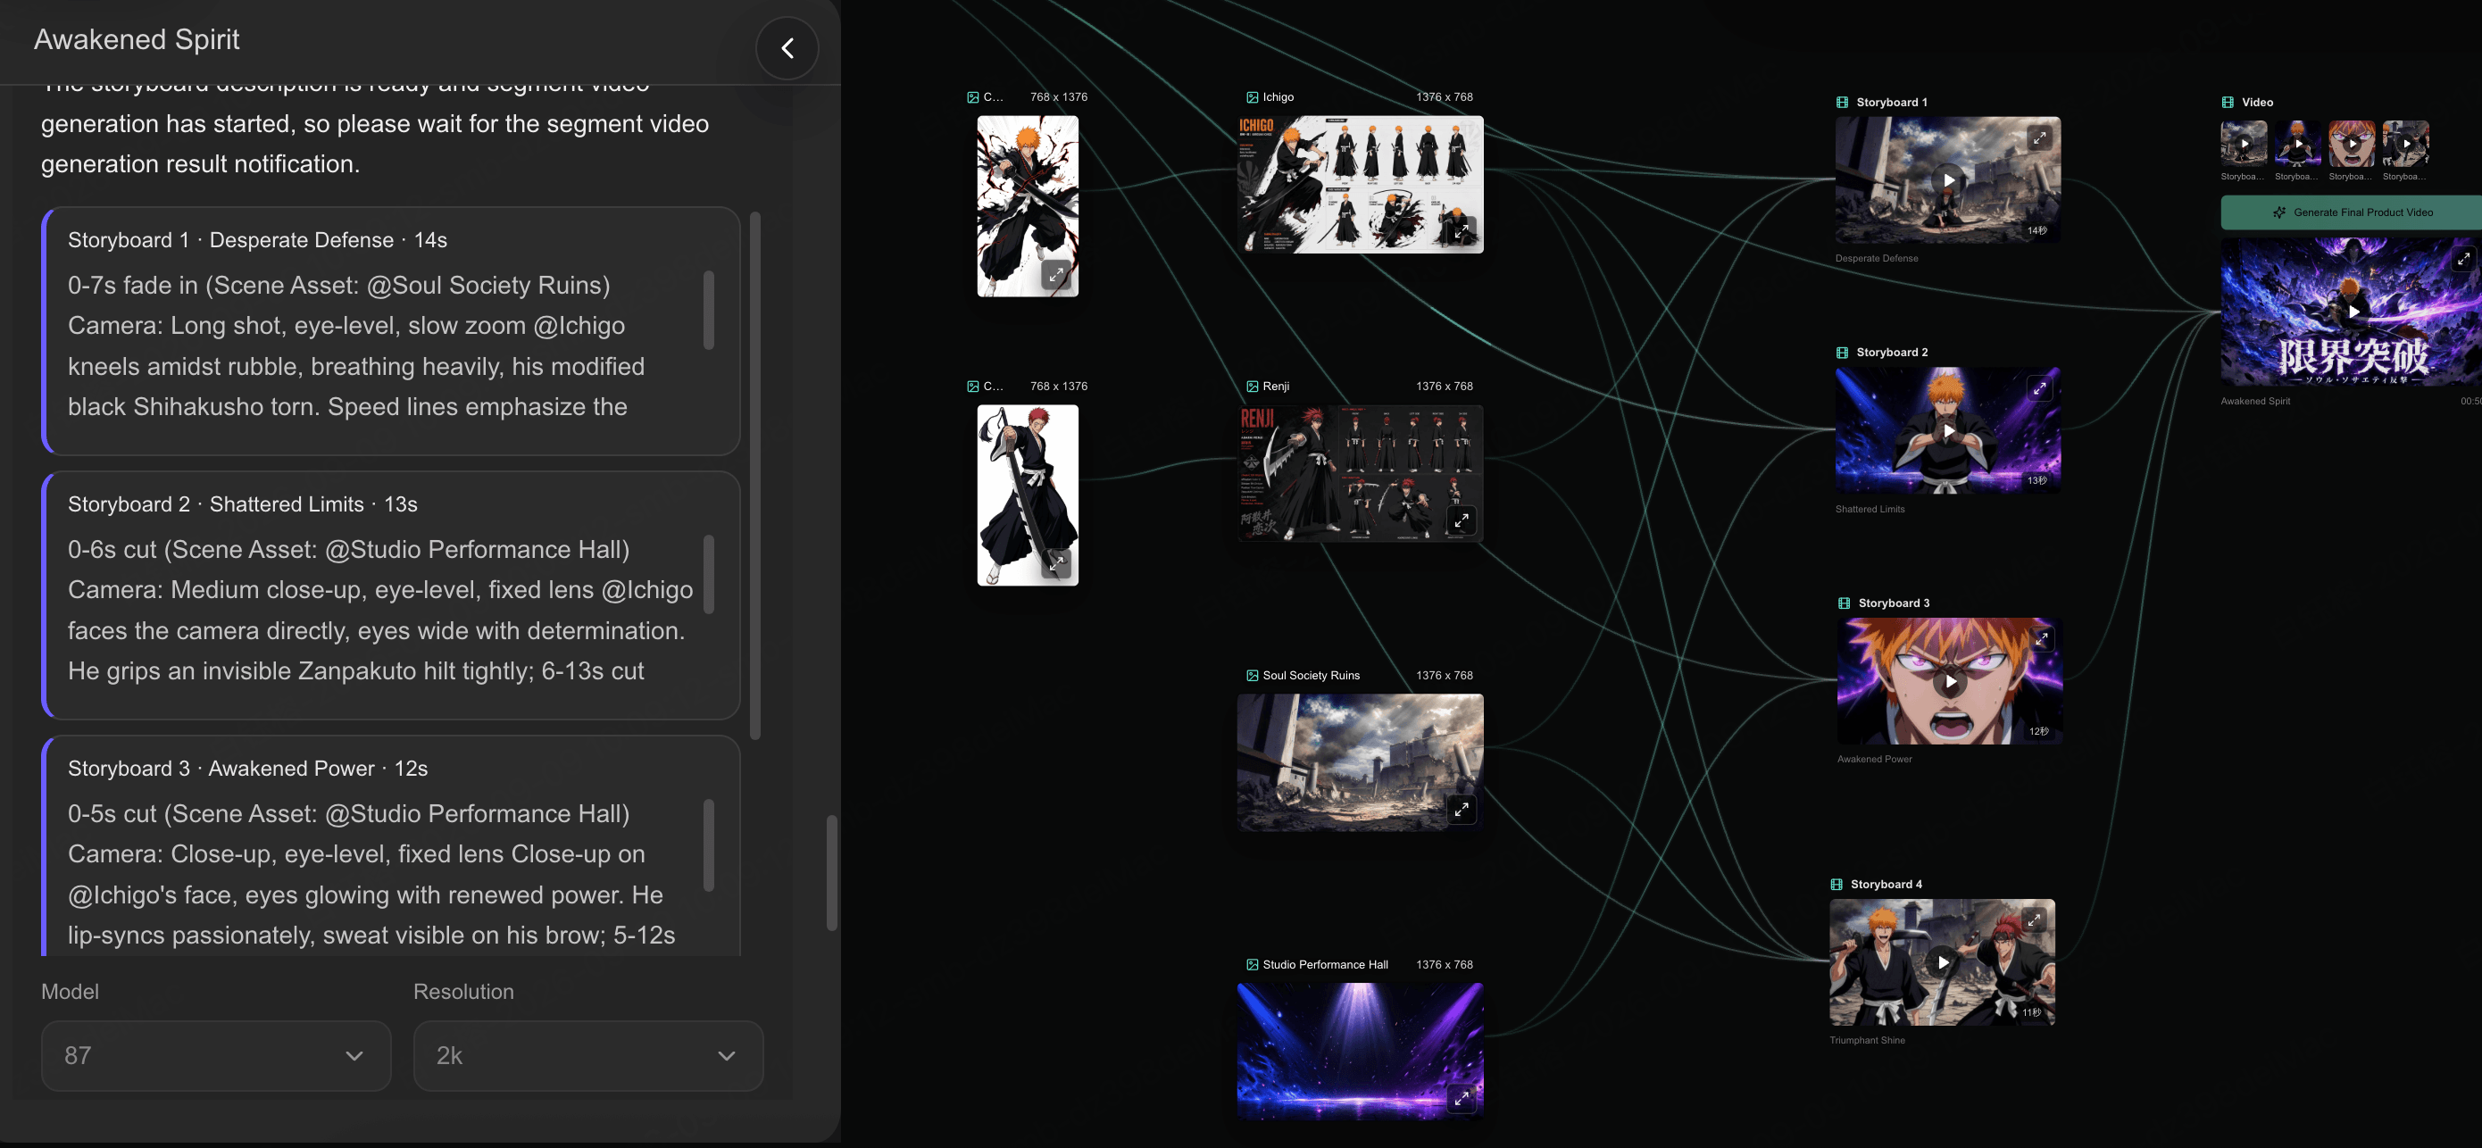Expand the Studio Performance Hall image
Image resolution: width=2482 pixels, height=1148 pixels.
click(x=1462, y=1098)
